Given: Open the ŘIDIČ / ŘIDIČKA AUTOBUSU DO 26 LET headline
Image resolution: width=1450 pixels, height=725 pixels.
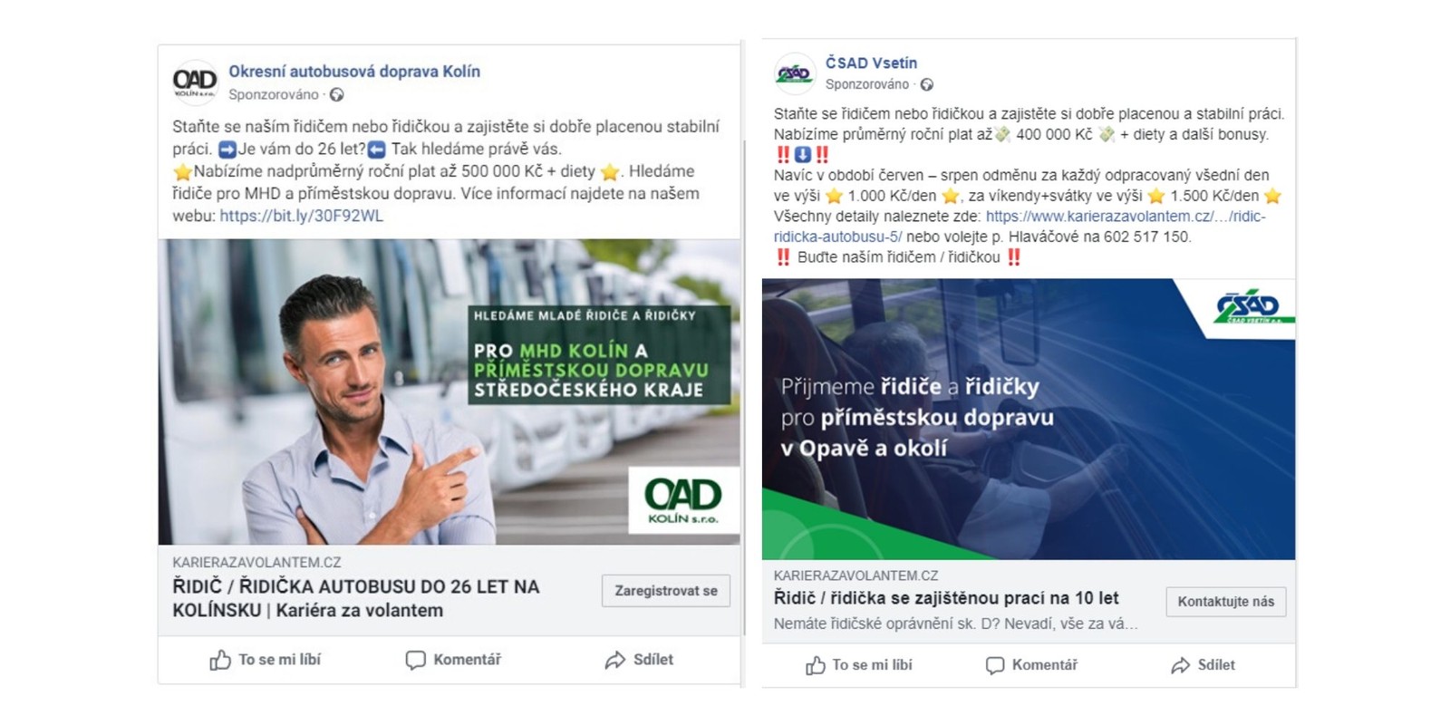Looking at the screenshot, I should (356, 598).
